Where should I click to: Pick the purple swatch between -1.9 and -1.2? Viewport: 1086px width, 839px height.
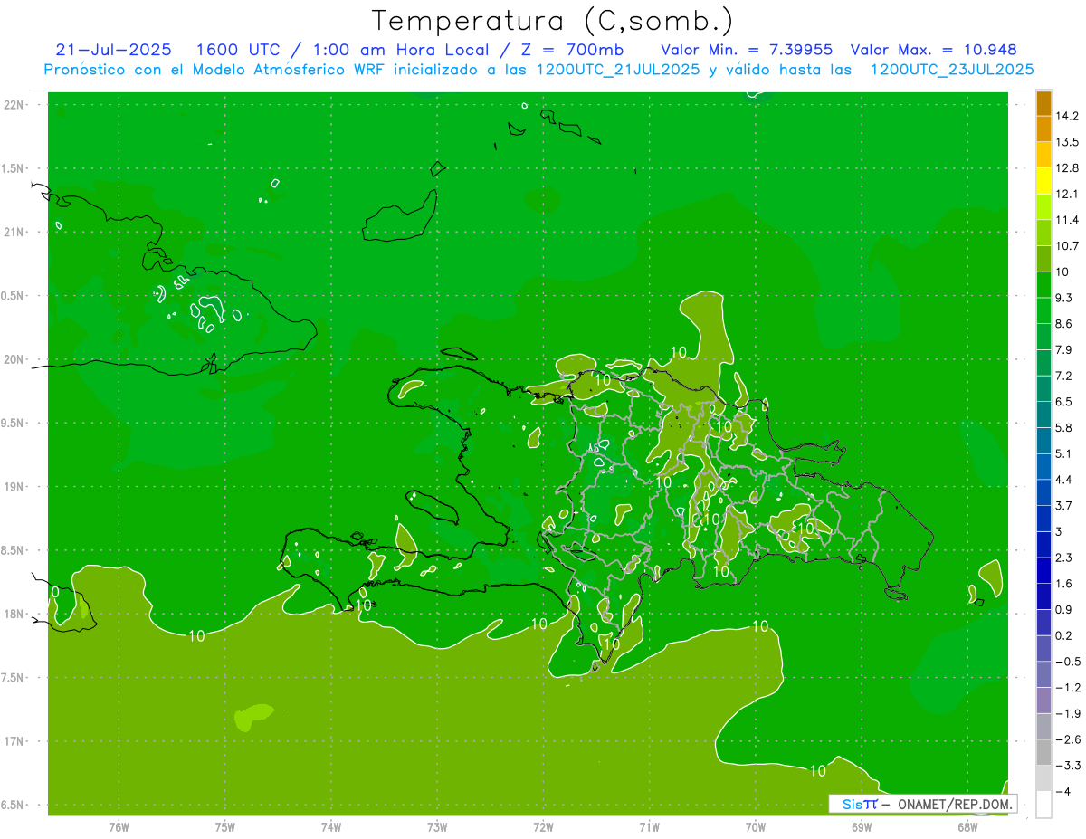pyautogui.click(x=1043, y=701)
